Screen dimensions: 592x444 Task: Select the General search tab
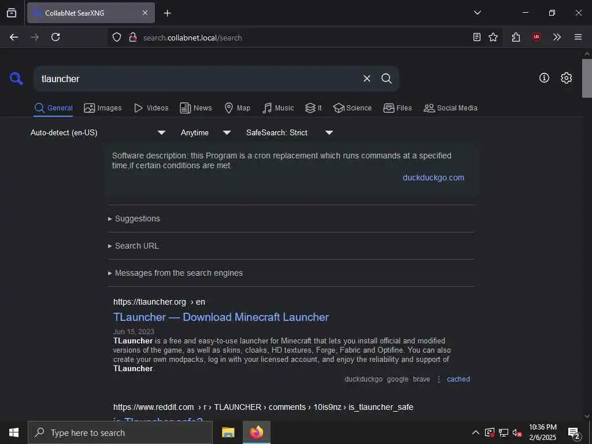coord(53,108)
